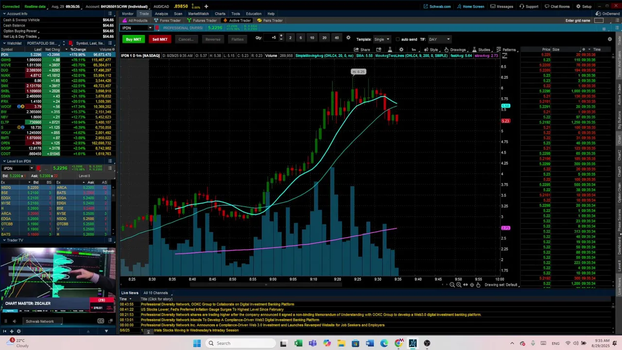The width and height of the screenshot is (622, 350).
Task: Click red color link swatch in Watchlist header
Action: 70,43
